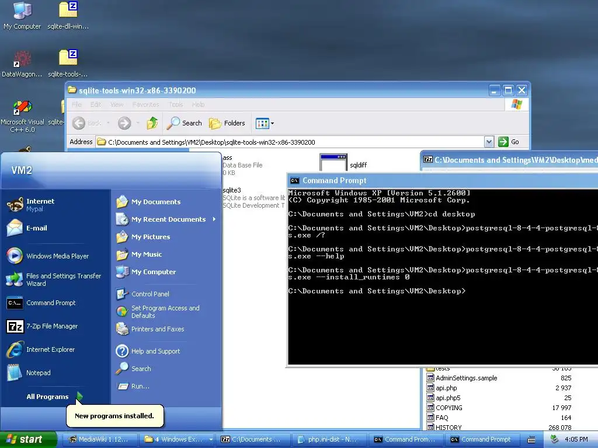Open the Edit menu in Explorer
Viewport: 598px width, 448px height.
click(96, 104)
